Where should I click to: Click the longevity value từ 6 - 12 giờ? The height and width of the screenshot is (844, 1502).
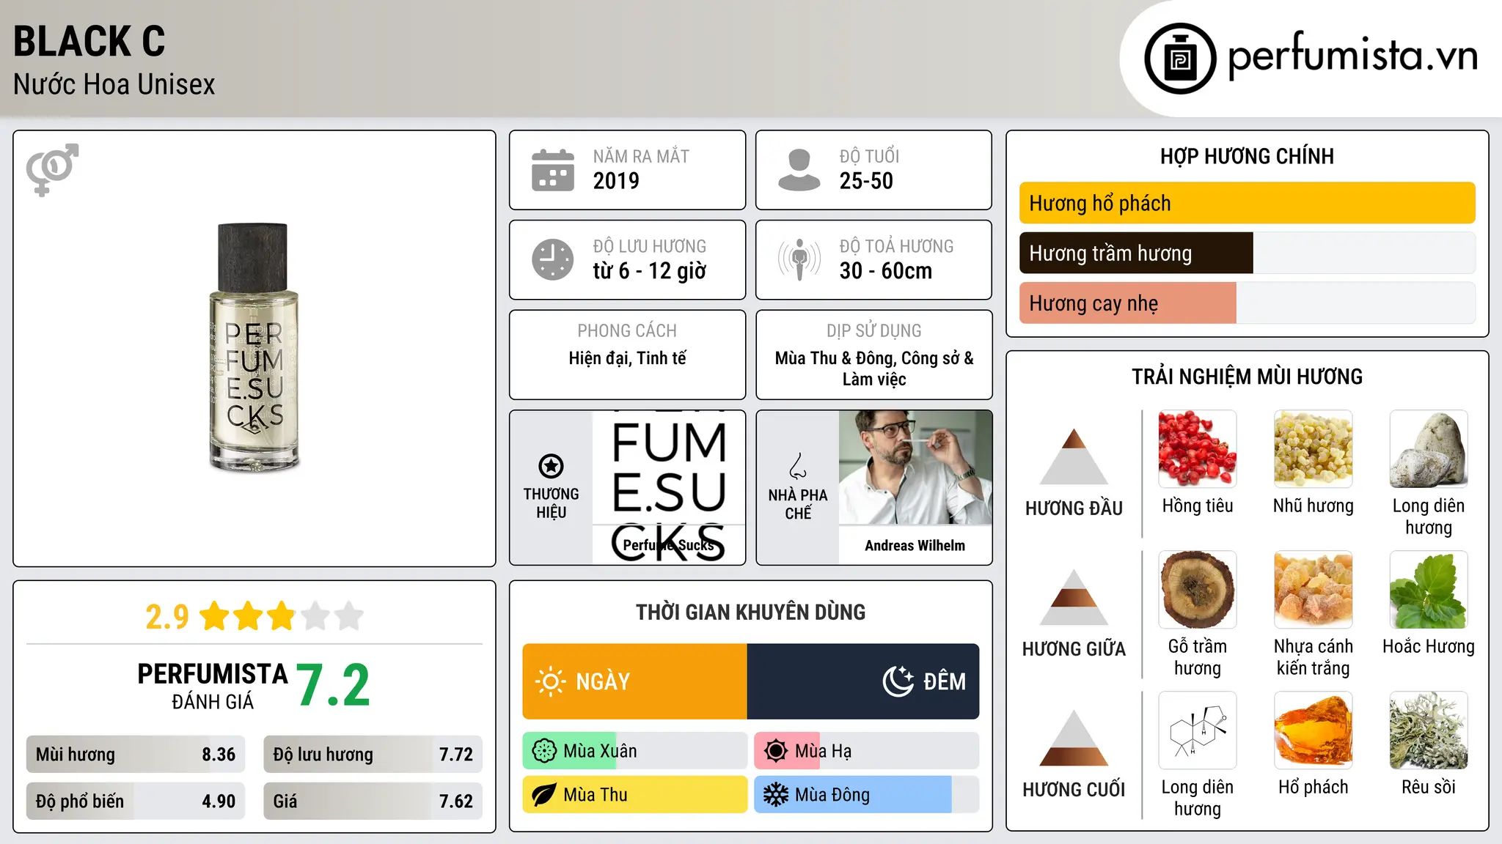(649, 271)
